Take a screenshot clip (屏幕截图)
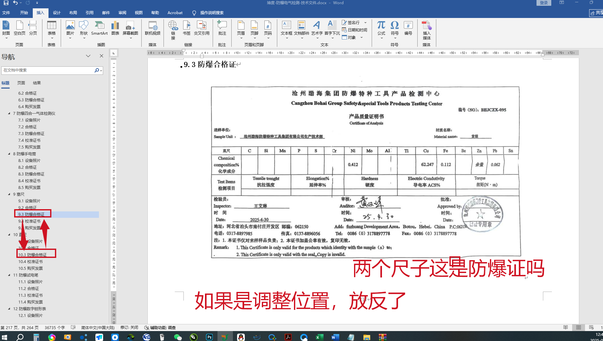The width and height of the screenshot is (603, 341). click(x=130, y=30)
